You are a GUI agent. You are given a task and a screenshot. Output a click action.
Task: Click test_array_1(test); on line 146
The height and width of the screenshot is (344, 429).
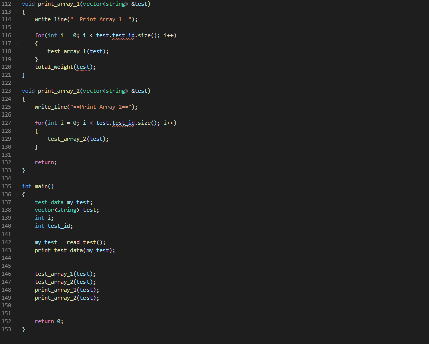click(65, 274)
